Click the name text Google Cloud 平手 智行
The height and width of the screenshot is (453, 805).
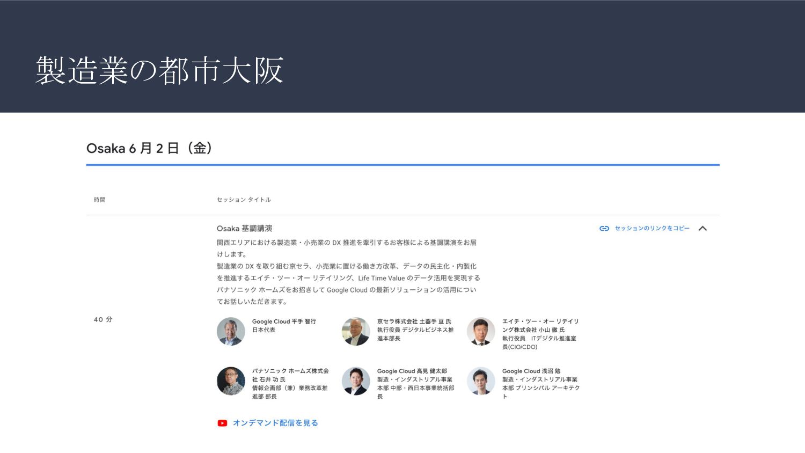[x=284, y=322]
